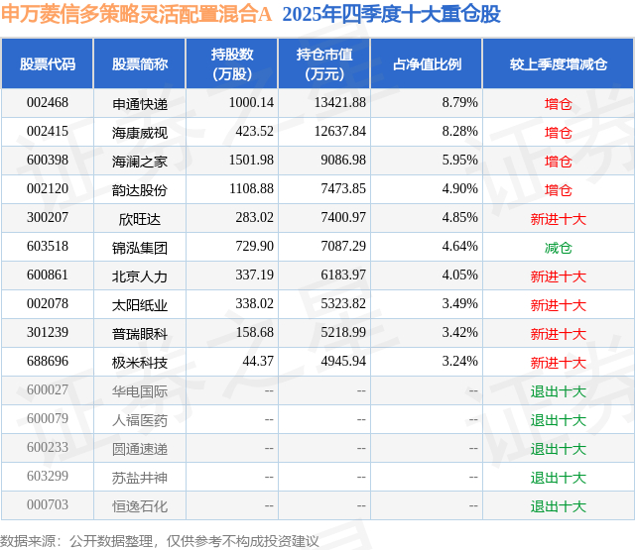Select stock name 普瑞眼科
Viewport: 635px width, 550px height.
point(140,334)
